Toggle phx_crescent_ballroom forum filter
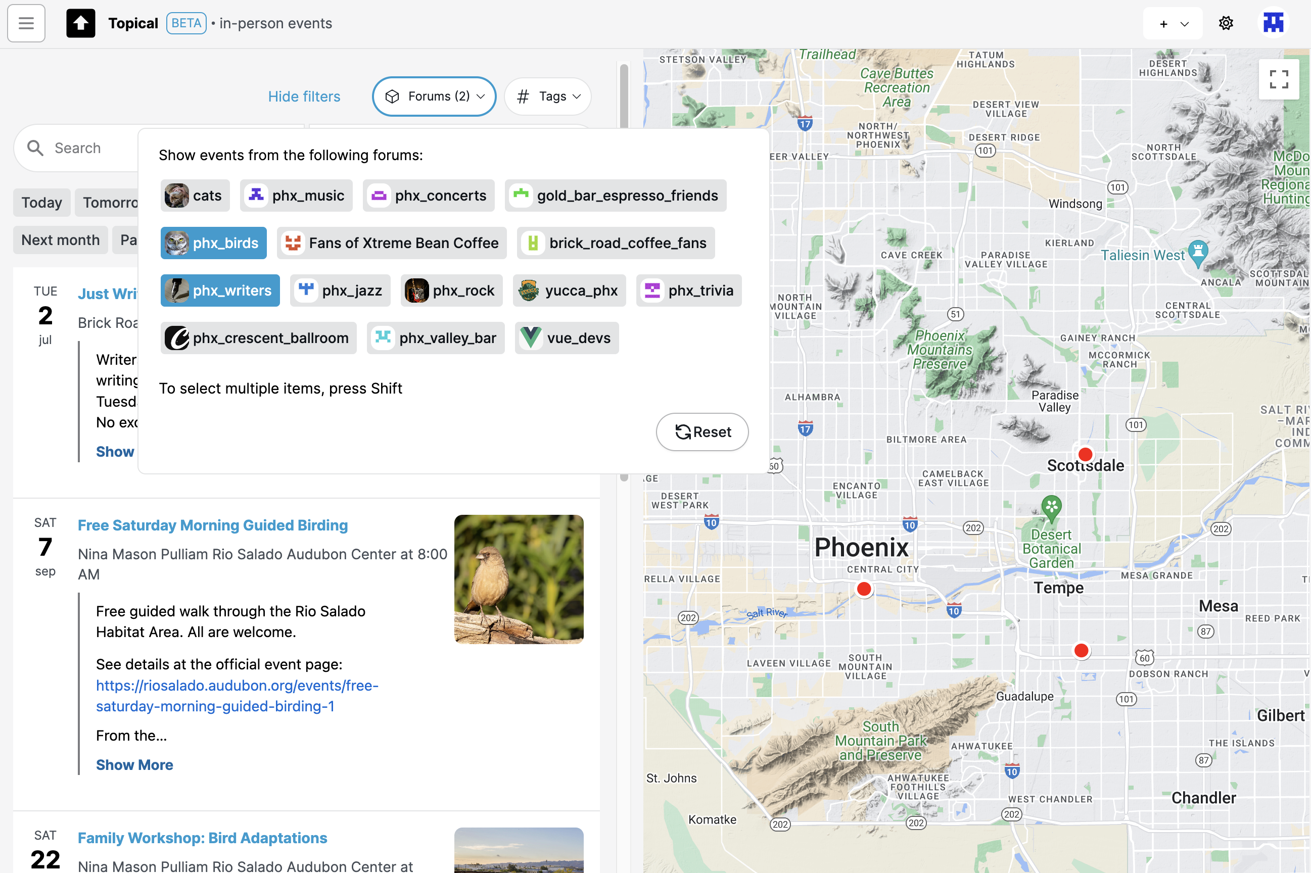Screen dimensions: 1311x873 [x=259, y=338]
